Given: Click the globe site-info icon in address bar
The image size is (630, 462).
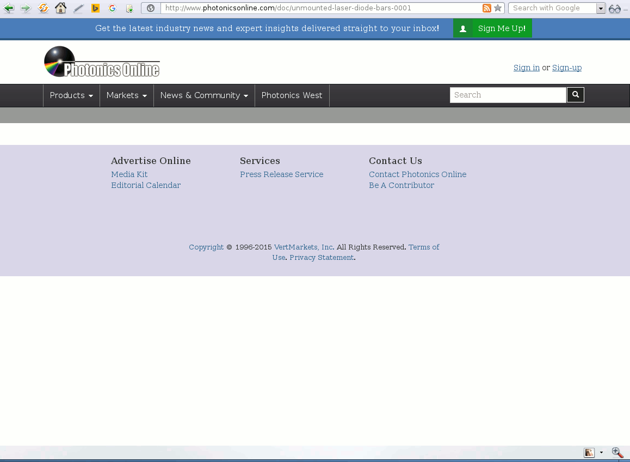Looking at the screenshot, I should 151,8.
